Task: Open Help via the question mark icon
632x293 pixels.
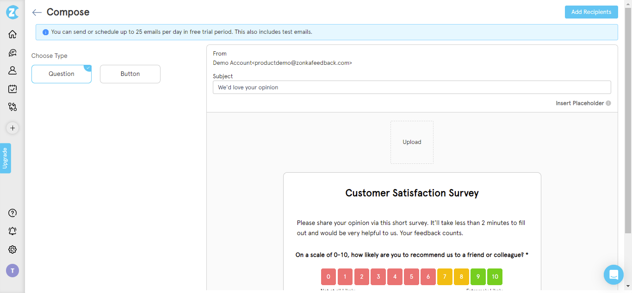Action: (x=12, y=213)
